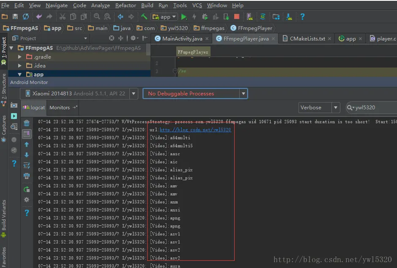Clear logcat using the trash can icon
The width and height of the screenshot is (397, 268).
[x=27, y=123]
